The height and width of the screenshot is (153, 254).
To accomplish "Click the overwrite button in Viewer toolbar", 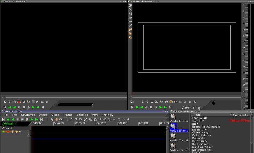I will tap(19, 102).
